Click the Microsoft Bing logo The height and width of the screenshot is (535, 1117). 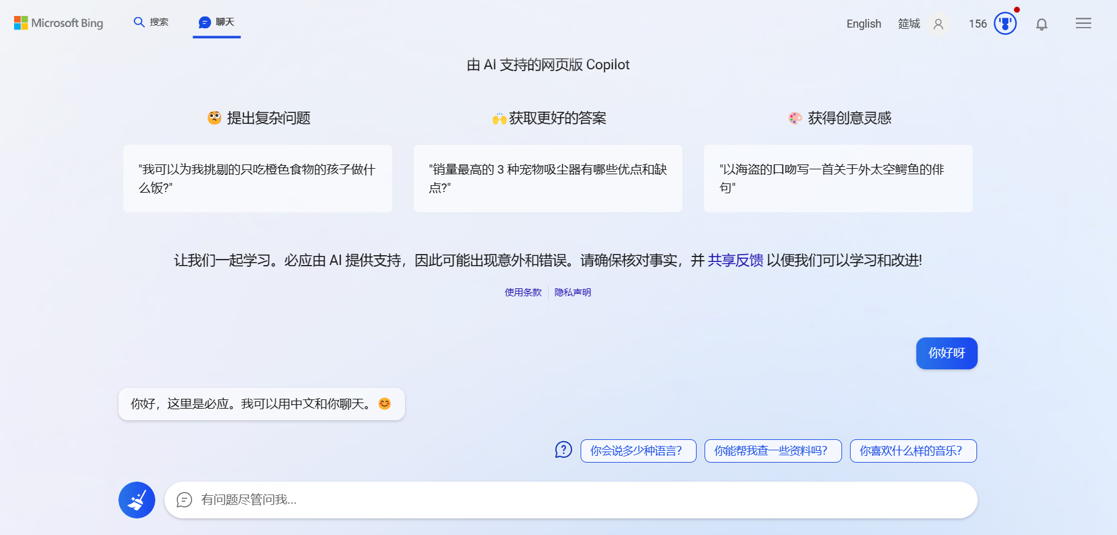58,23
